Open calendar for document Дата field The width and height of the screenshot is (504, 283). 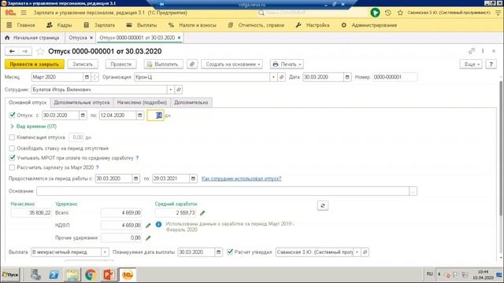coord(347,77)
